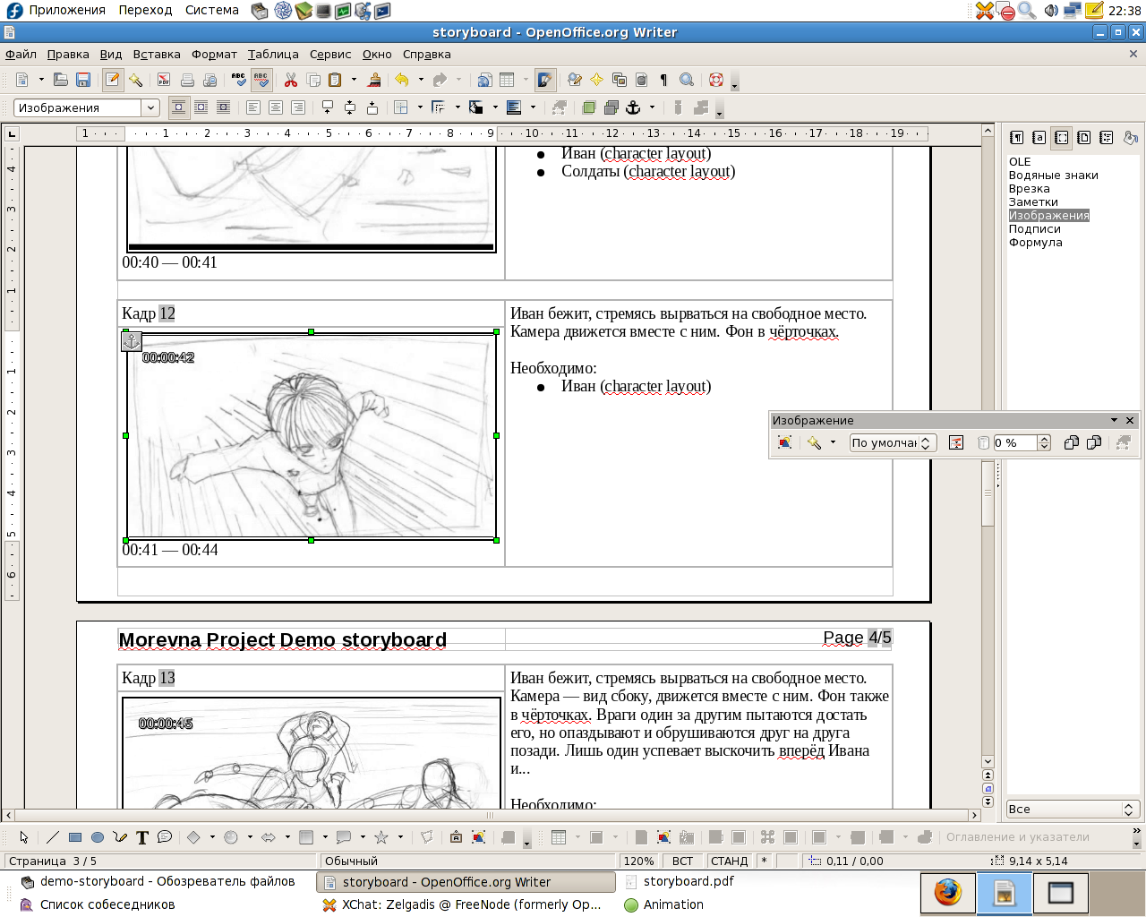Select the Text tool in drawing toolbar
1146x917 pixels.
point(142,837)
